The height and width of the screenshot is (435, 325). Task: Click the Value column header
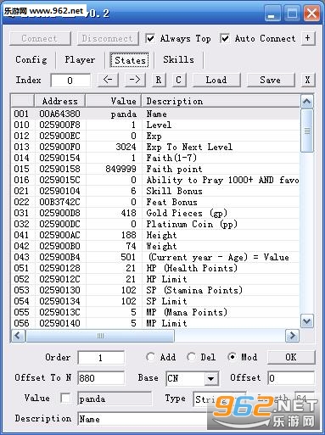coord(114,101)
